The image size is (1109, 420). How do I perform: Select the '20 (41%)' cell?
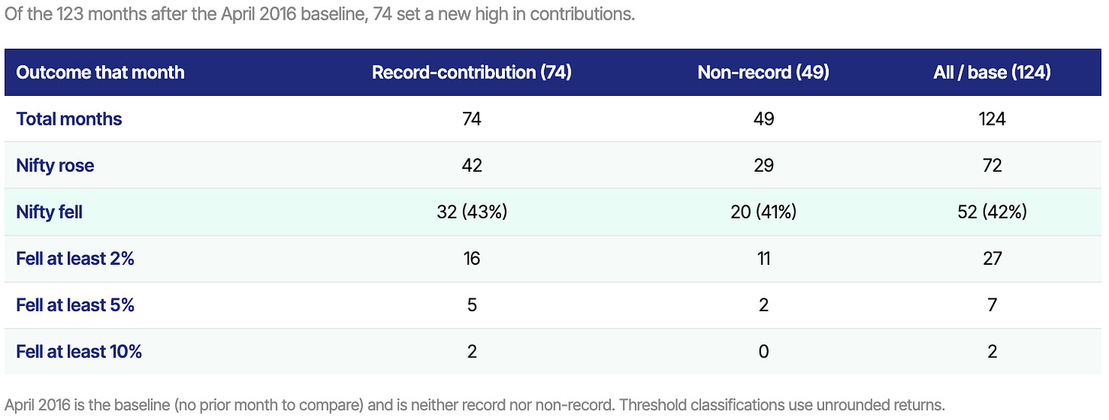tap(763, 212)
